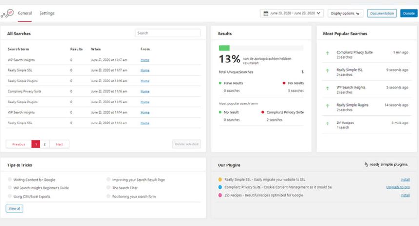Image resolution: width=419 pixels, height=226 pixels.
Task: Click Complianz Privacy Suite in Most Popular Searches
Action: click(354, 52)
